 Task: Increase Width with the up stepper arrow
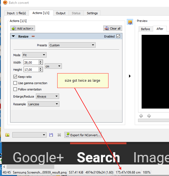pos(41,61)
